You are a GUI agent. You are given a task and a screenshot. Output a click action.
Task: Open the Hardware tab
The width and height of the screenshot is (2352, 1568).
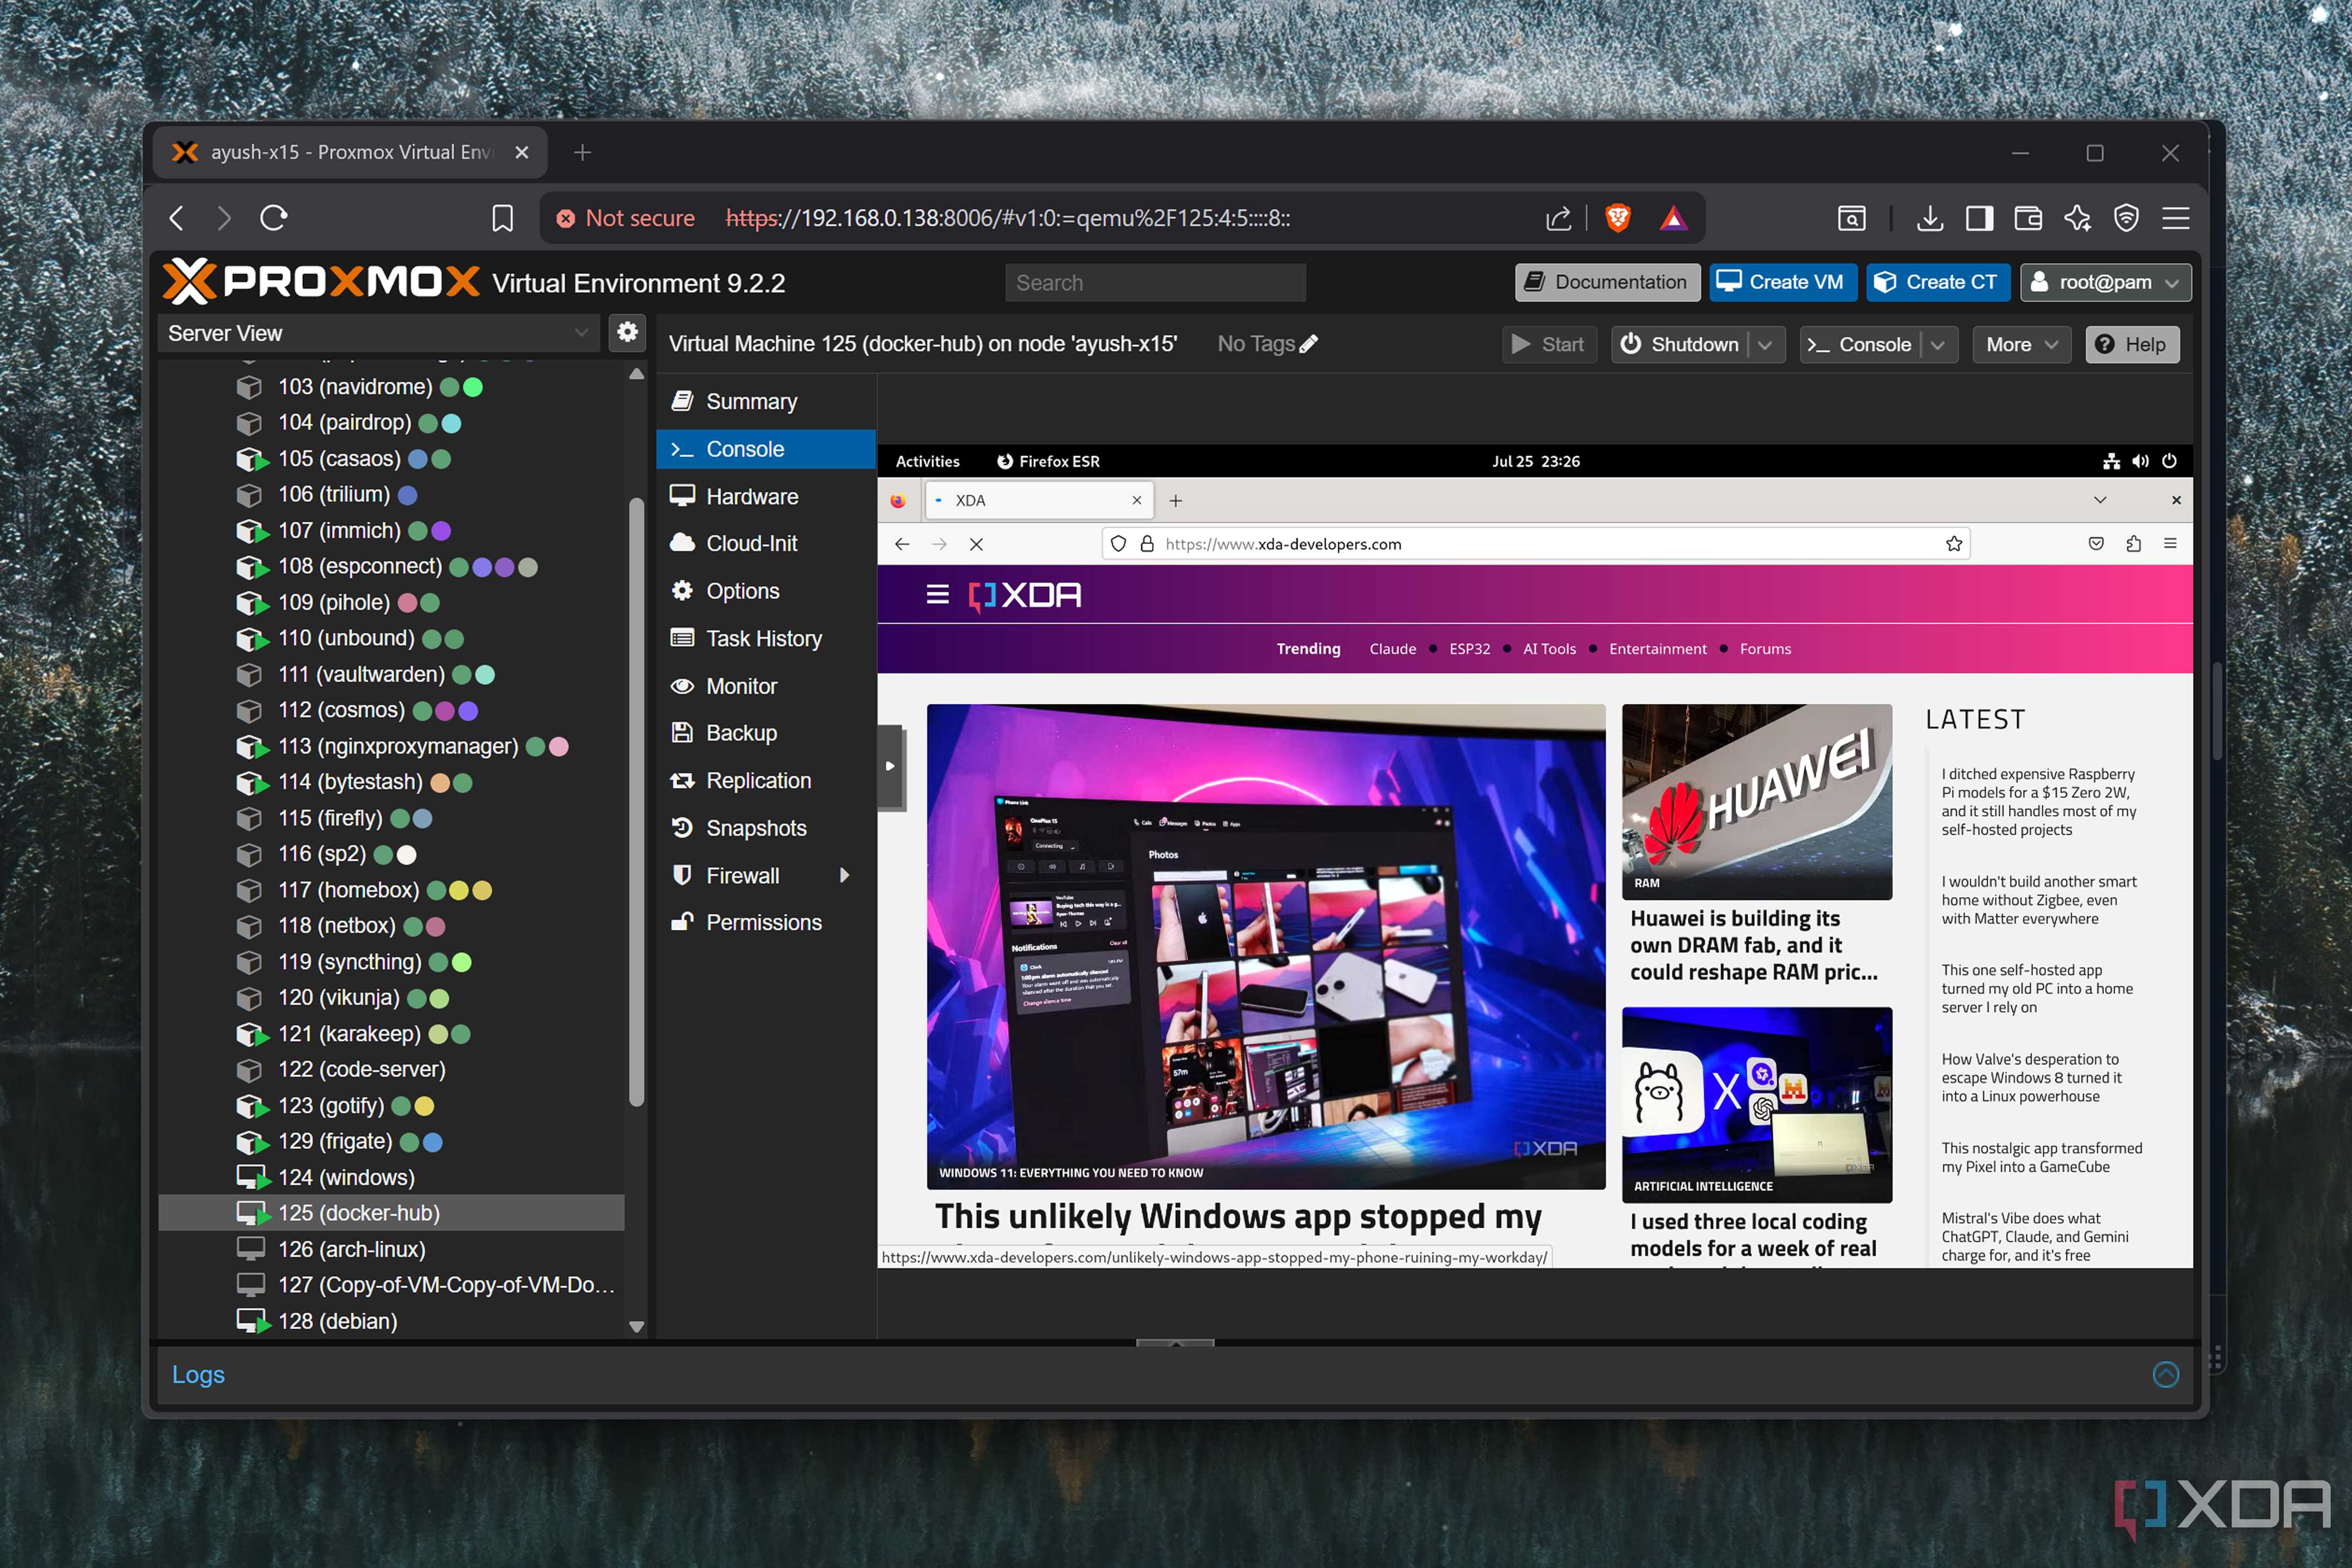pos(766,496)
